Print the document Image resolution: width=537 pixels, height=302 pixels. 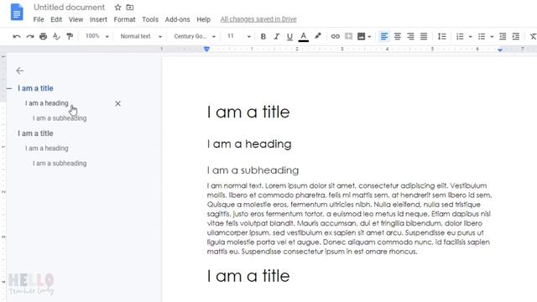(x=43, y=36)
